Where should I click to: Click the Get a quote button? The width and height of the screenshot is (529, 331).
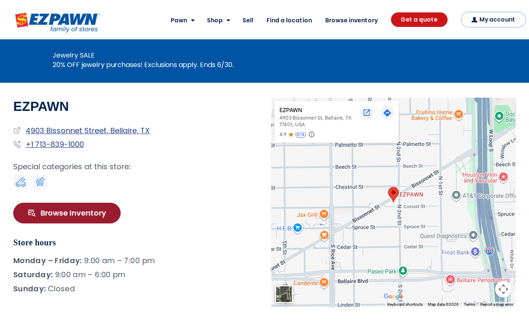click(419, 19)
